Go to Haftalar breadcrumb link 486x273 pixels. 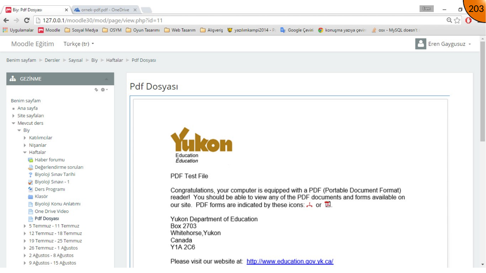pos(115,60)
